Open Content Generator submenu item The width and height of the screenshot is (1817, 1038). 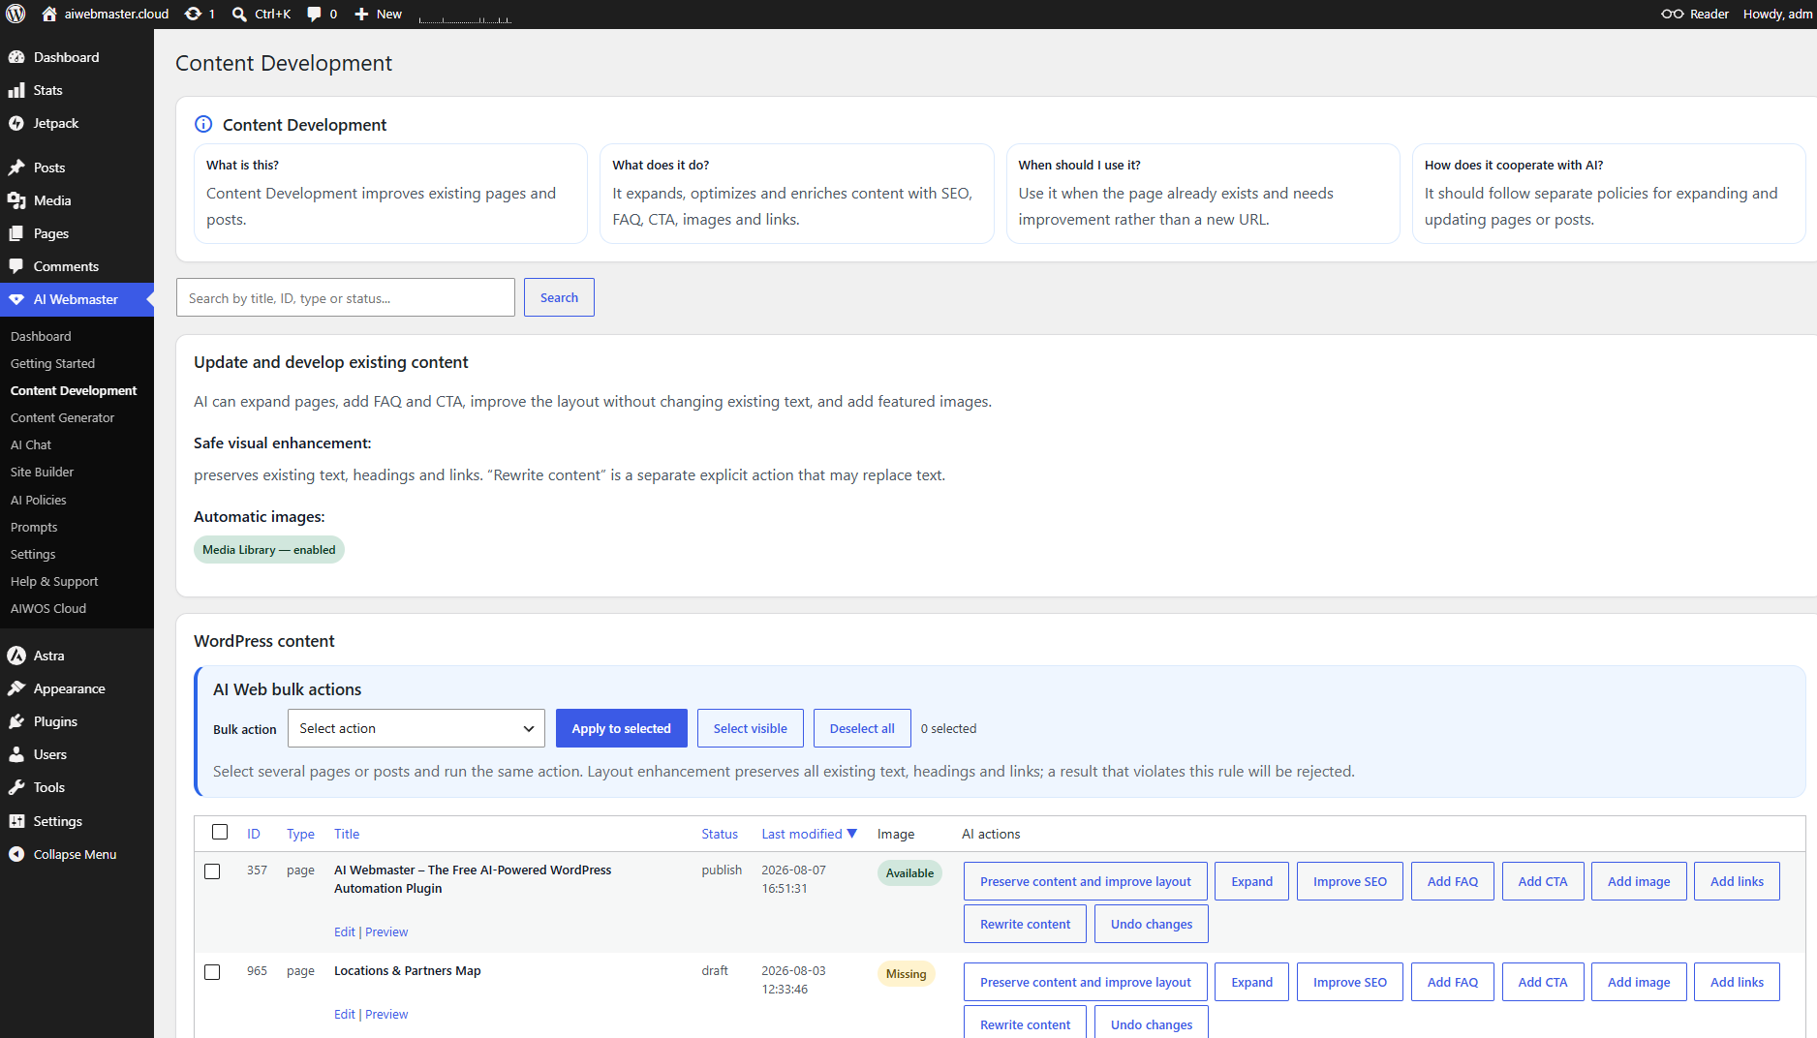click(x=62, y=417)
